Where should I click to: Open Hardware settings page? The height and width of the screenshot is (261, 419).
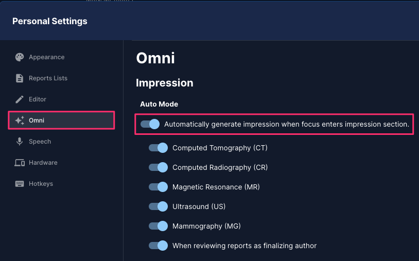pyautogui.click(x=43, y=163)
